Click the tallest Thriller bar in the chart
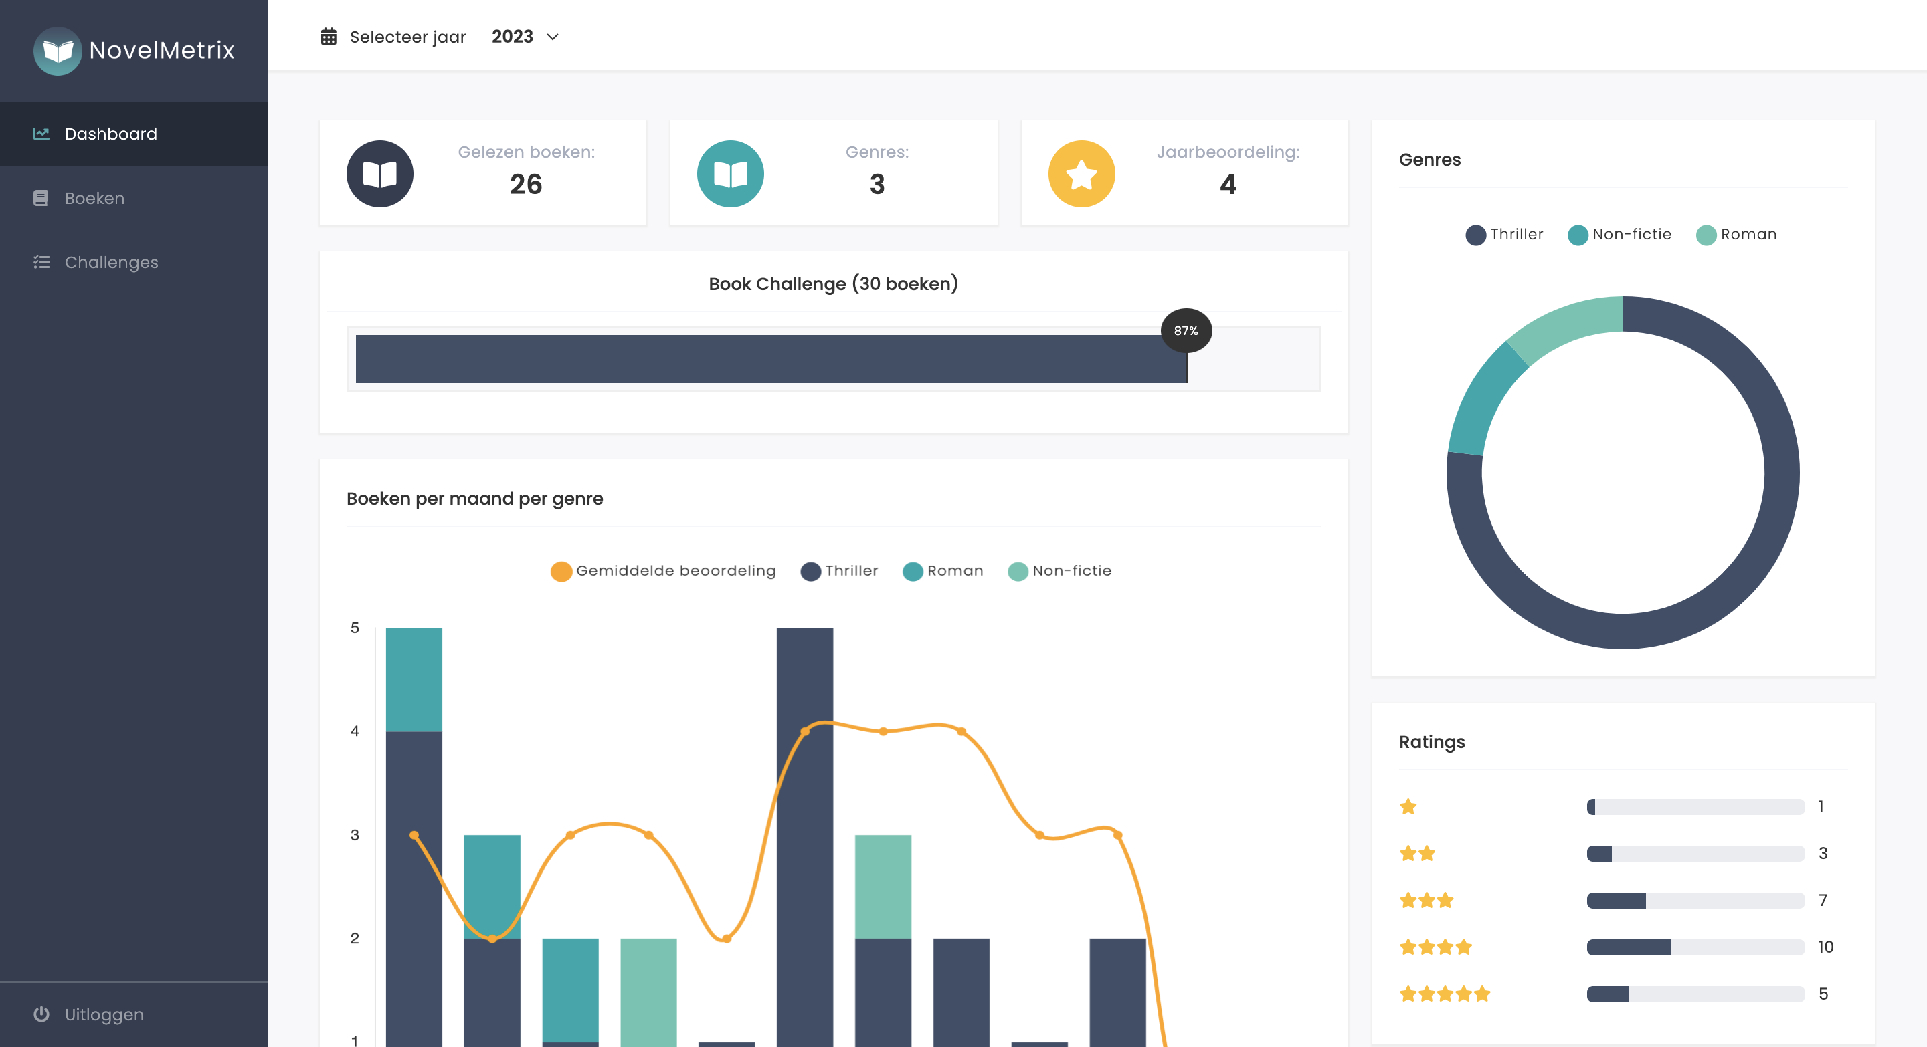This screenshot has width=1927, height=1047. point(805,837)
